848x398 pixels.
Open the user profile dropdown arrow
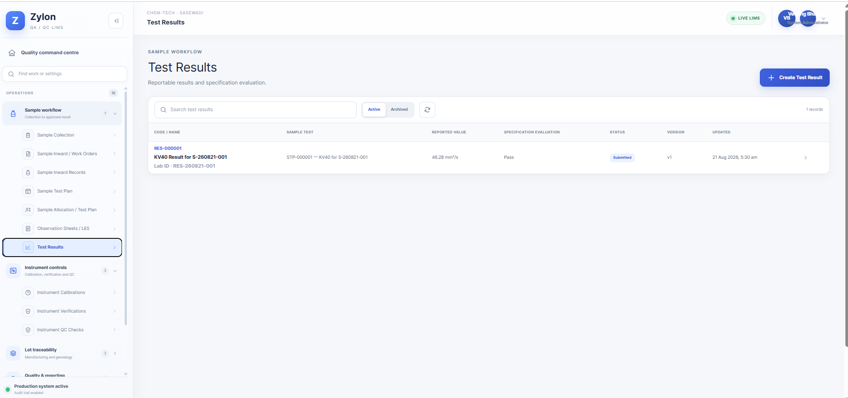click(824, 18)
